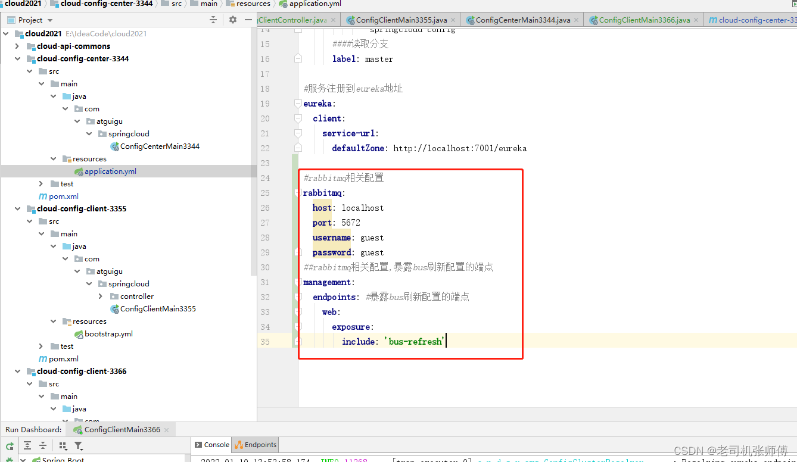Expand test folder under cloud-config-client-3355
Viewport: 797px width, 462px height.
point(41,346)
